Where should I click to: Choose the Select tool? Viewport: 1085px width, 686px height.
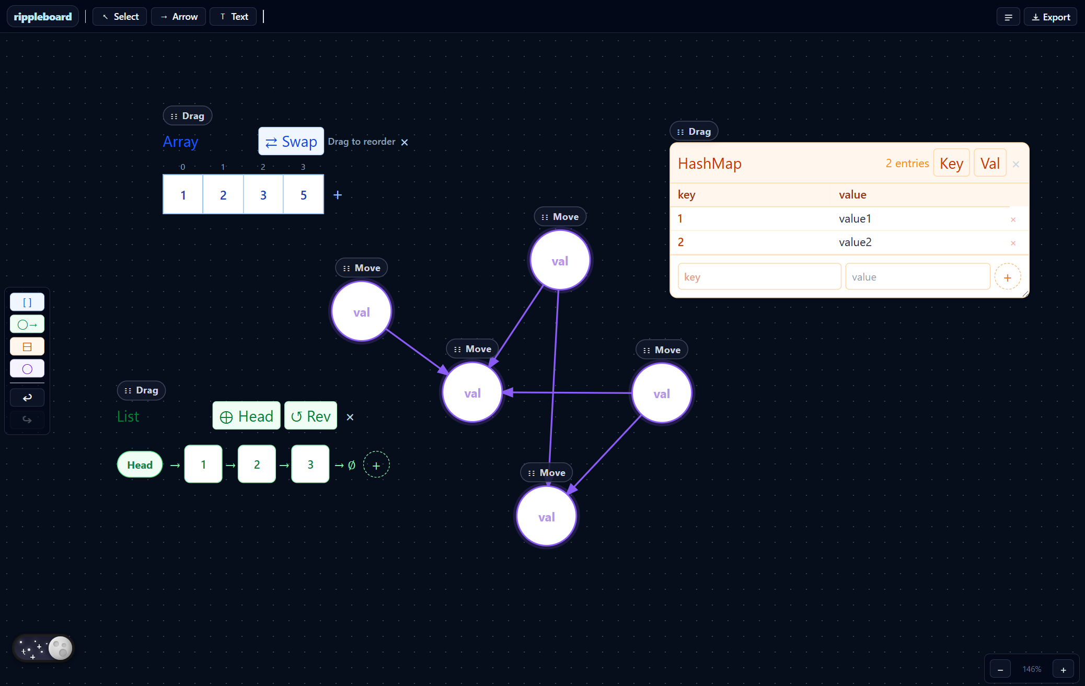(x=120, y=17)
